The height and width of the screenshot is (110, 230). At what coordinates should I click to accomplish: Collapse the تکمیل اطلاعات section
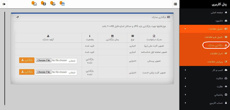pyautogui.click(x=204, y=29)
